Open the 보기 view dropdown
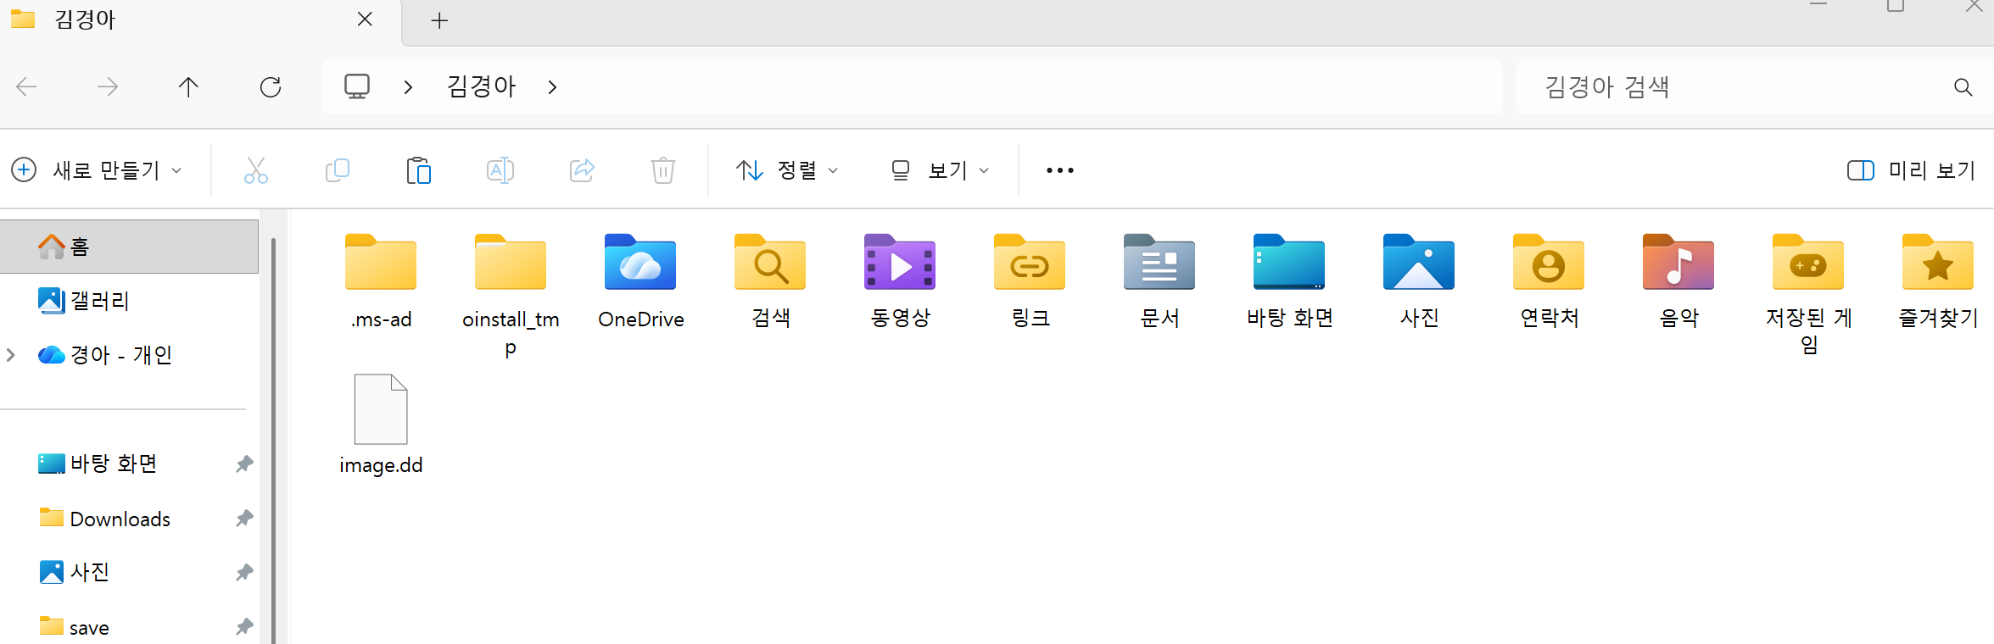The height and width of the screenshot is (644, 1994). [x=940, y=170]
